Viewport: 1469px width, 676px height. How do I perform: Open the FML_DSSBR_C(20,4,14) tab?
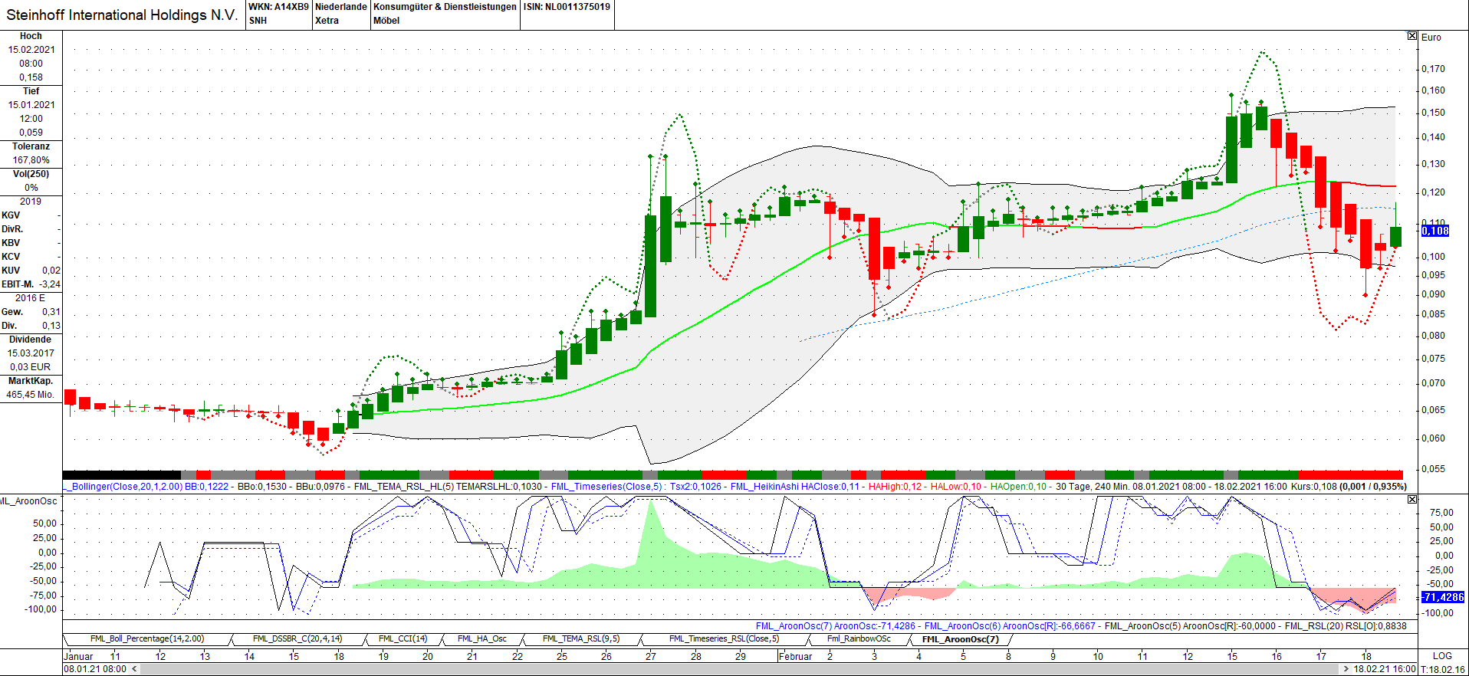(x=297, y=639)
